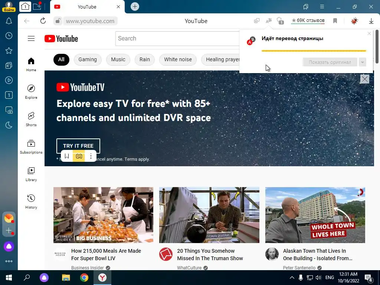
Task: Open Chrome from the taskbar
Action: click(x=84, y=278)
